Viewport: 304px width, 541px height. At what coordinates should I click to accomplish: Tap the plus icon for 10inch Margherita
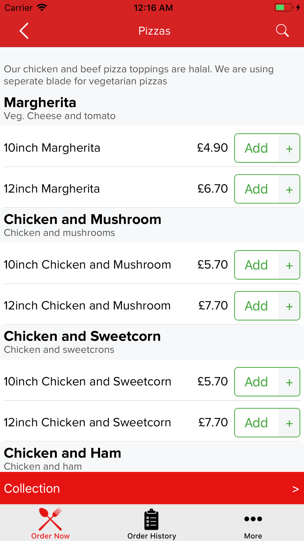click(289, 148)
